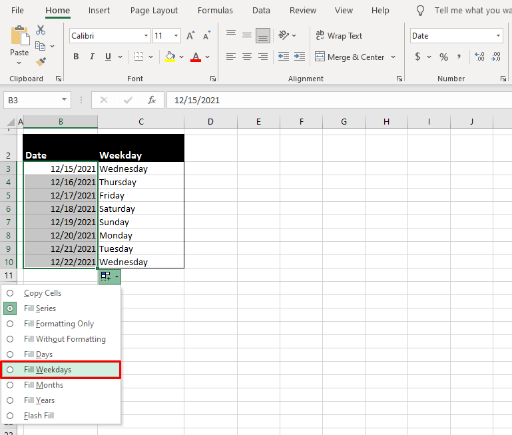Open the Date number format dropdown

pos(498,35)
